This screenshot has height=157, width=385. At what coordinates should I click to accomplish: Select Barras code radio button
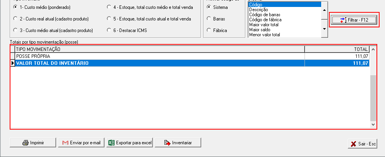[209, 19]
